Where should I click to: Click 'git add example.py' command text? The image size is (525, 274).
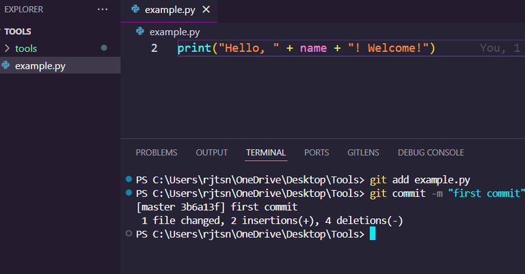420,180
